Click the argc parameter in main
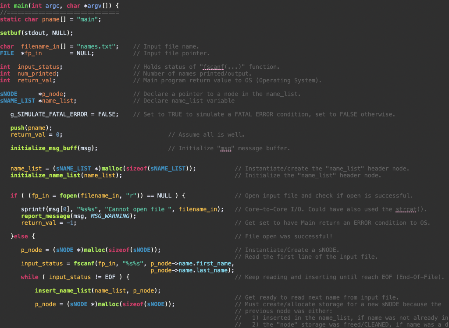 click(53, 6)
